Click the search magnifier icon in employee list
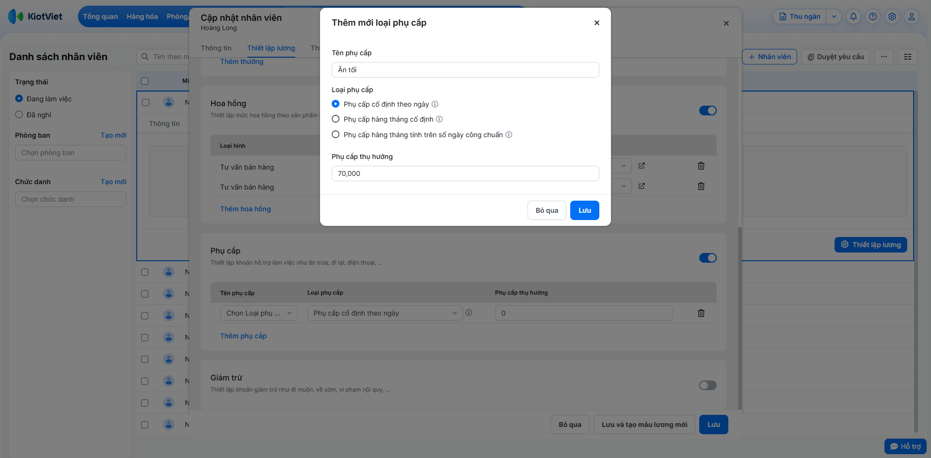The width and height of the screenshot is (931, 458). click(x=145, y=57)
